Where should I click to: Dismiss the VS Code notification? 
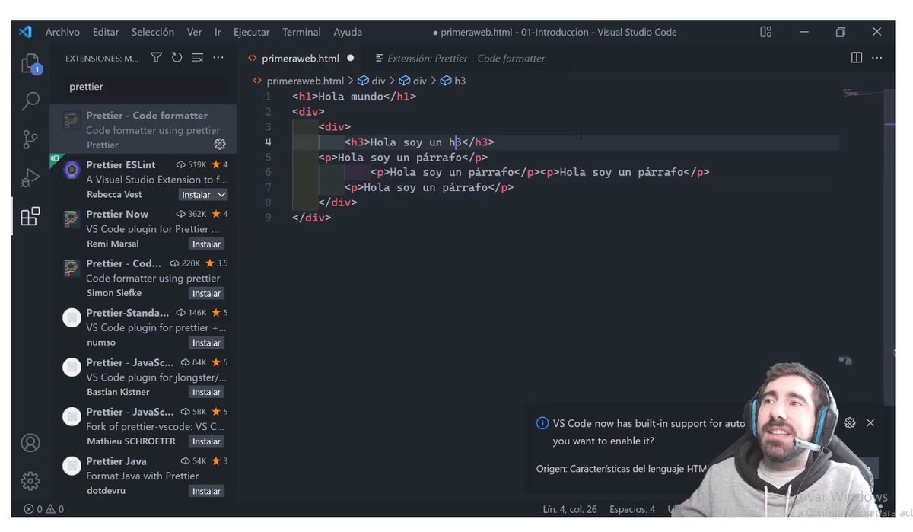coord(870,423)
